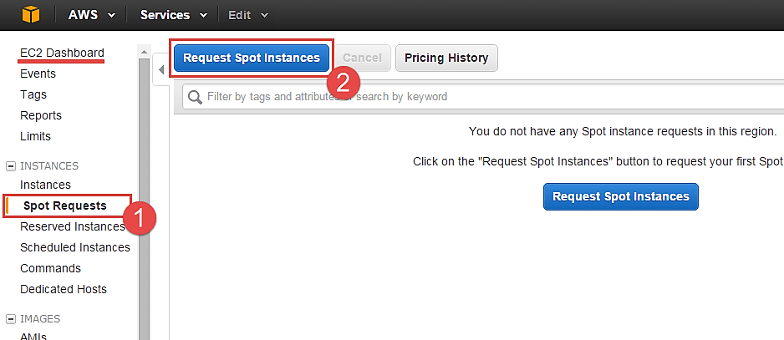This screenshot has width=784, height=340.
Task: Open the Services dropdown menu
Action: [x=173, y=15]
